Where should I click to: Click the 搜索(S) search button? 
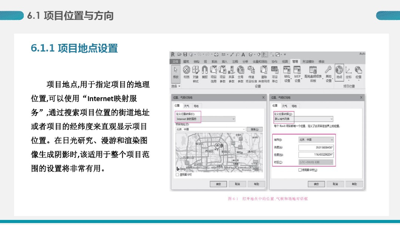(255, 129)
